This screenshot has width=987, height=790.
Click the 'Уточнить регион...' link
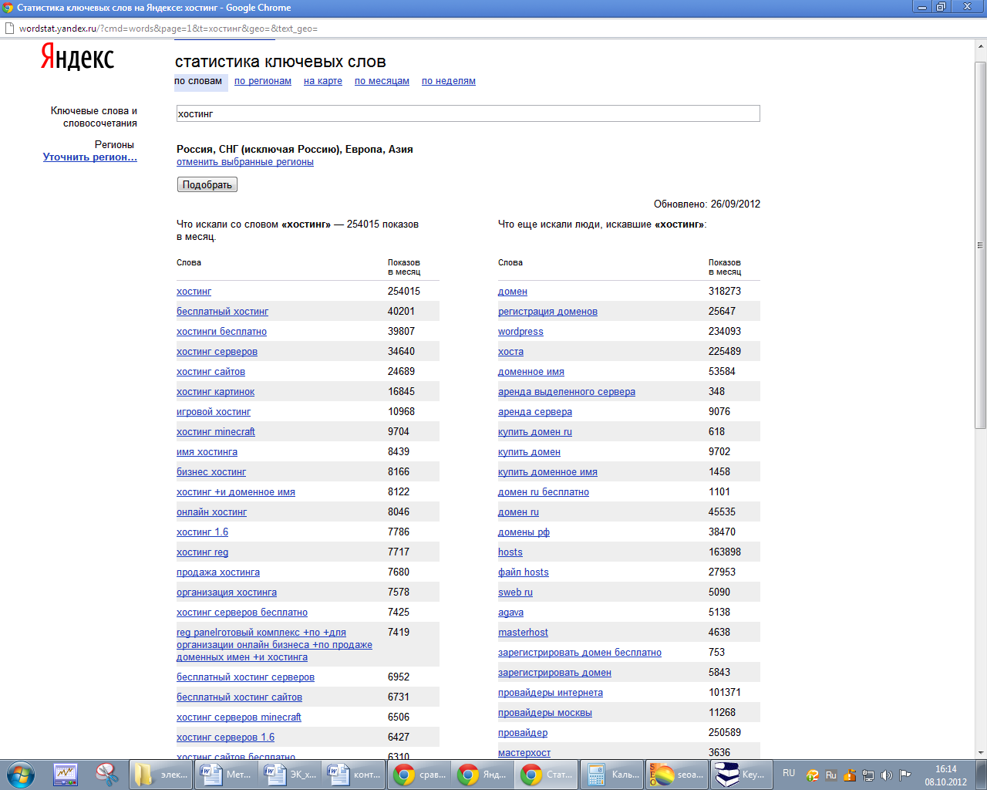click(90, 157)
